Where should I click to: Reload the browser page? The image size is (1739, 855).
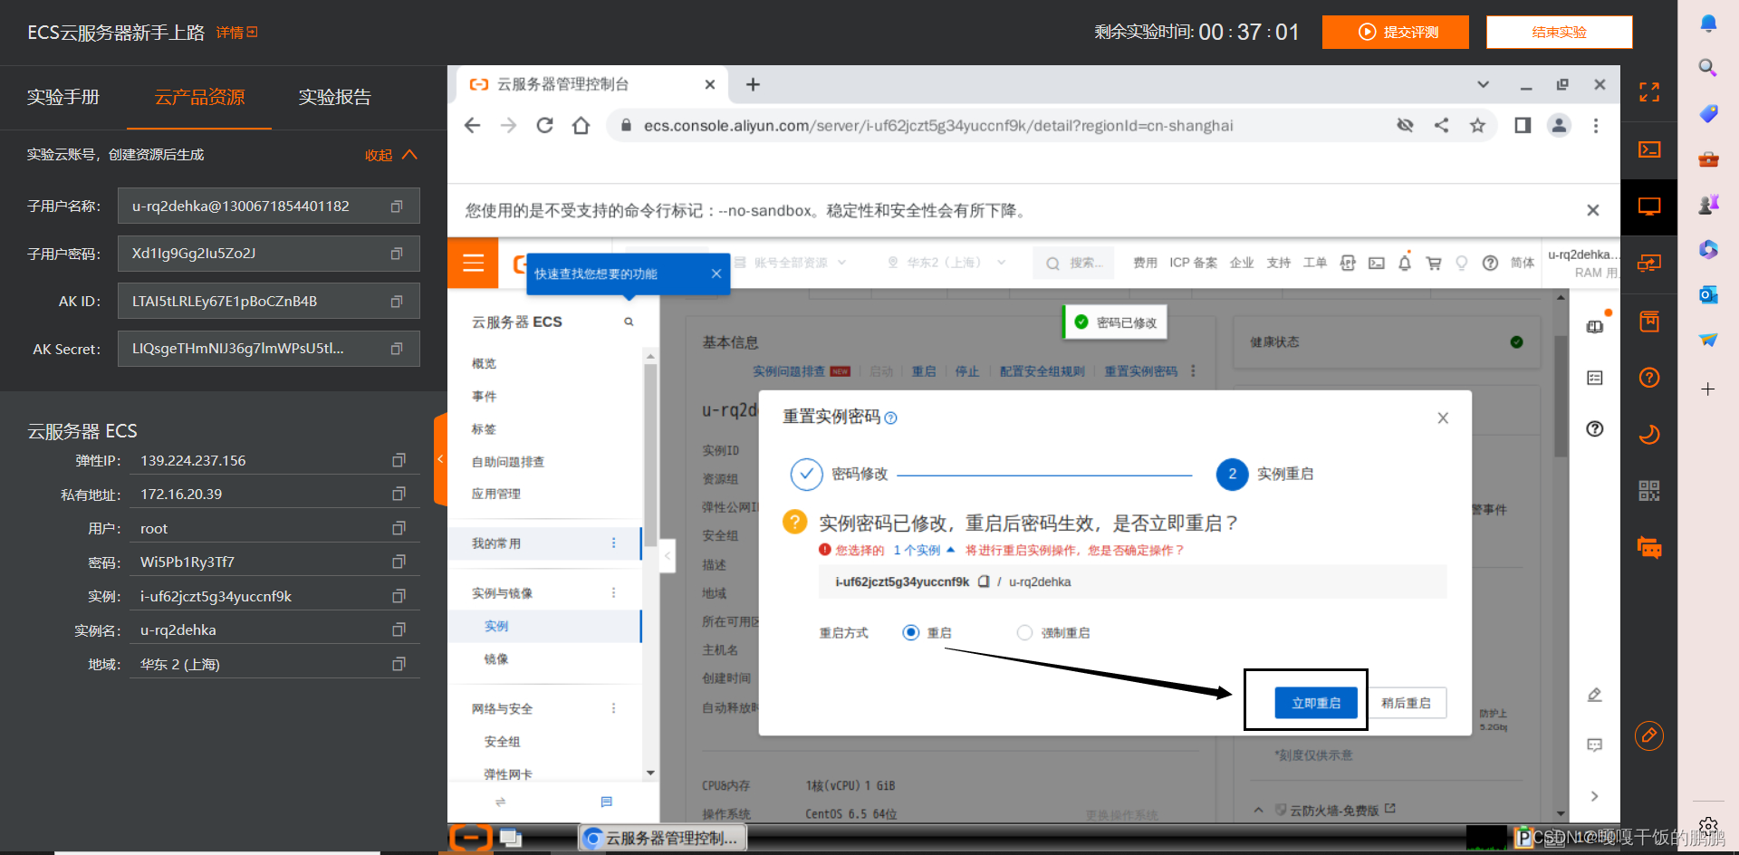tap(544, 125)
